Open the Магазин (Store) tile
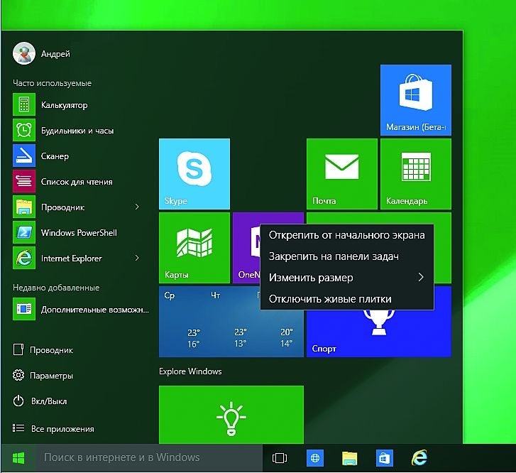This screenshot has width=516, height=473. (416, 100)
